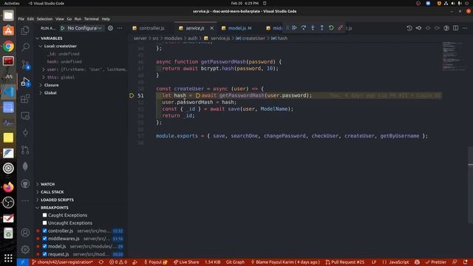Viewport: 473px width, 266px height.
Task: Open file history timeline icon in editor toolbar
Action: click(x=409, y=28)
